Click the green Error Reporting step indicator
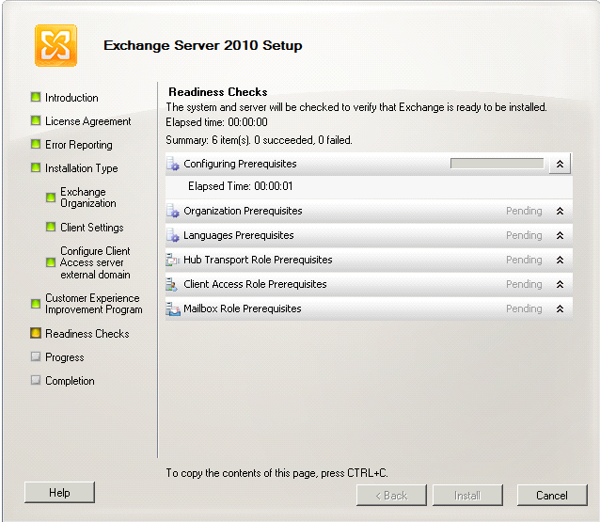Image resolution: width=600 pixels, height=522 pixels. tap(36, 144)
